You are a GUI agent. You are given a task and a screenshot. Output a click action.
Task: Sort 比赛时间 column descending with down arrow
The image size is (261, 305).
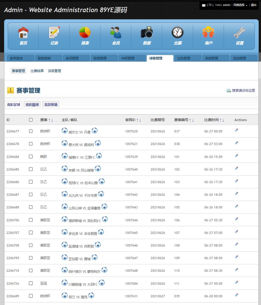(223, 120)
